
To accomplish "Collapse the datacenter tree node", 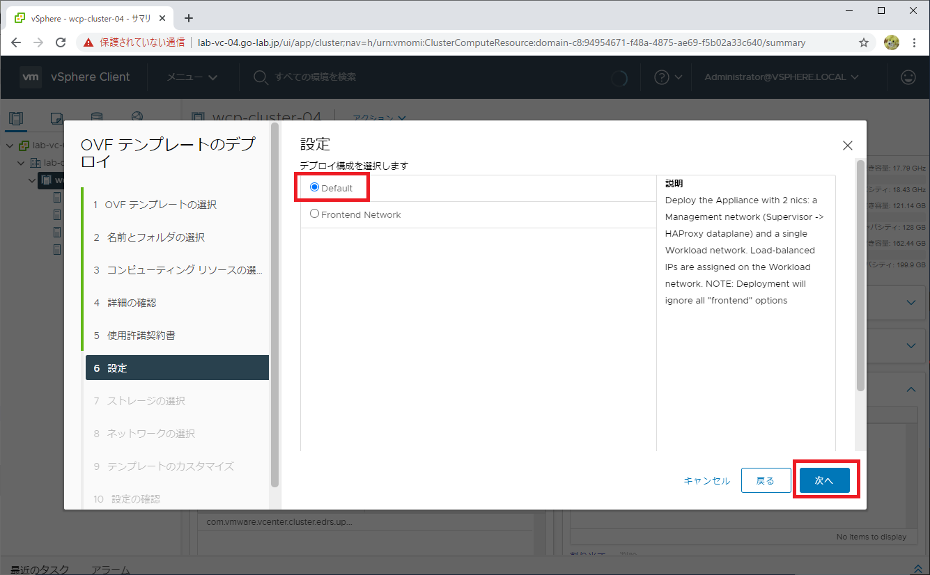I will pos(22,163).
